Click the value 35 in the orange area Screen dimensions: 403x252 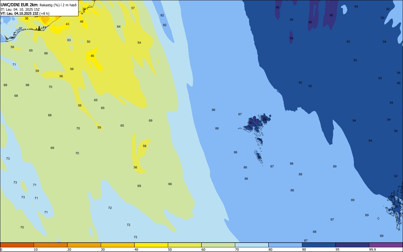tap(26, 19)
